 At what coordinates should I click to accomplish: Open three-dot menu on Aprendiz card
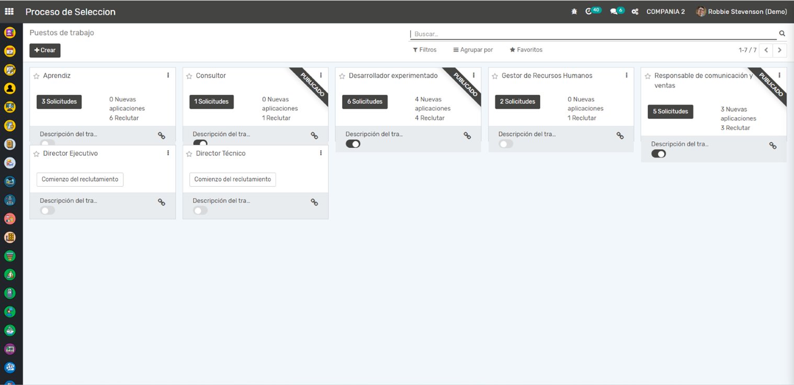pyautogui.click(x=168, y=75)
